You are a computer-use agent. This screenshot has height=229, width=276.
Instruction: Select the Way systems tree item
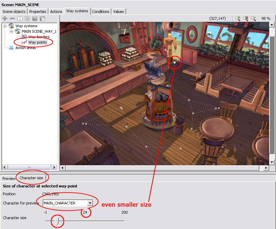(x=26, y=26)
